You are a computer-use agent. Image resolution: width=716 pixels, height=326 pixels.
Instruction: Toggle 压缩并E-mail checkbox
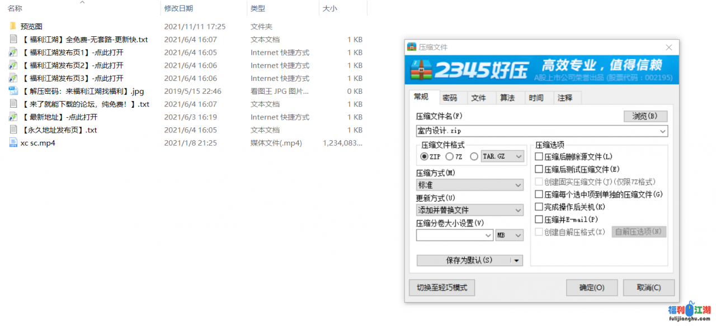(539, 219)
